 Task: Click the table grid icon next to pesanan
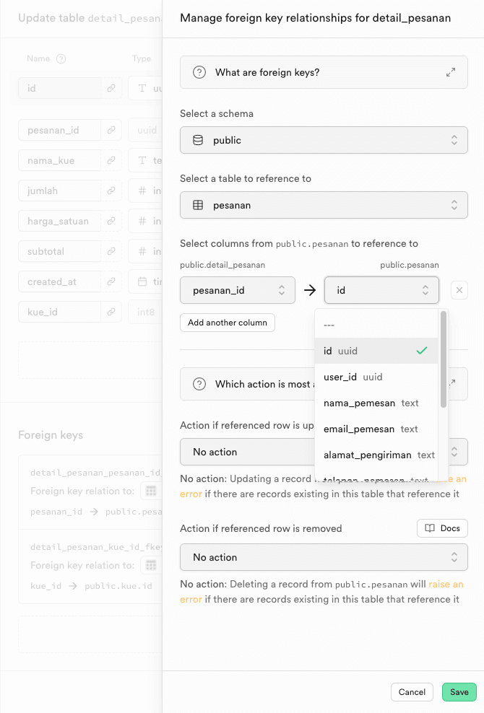(198, 205)
